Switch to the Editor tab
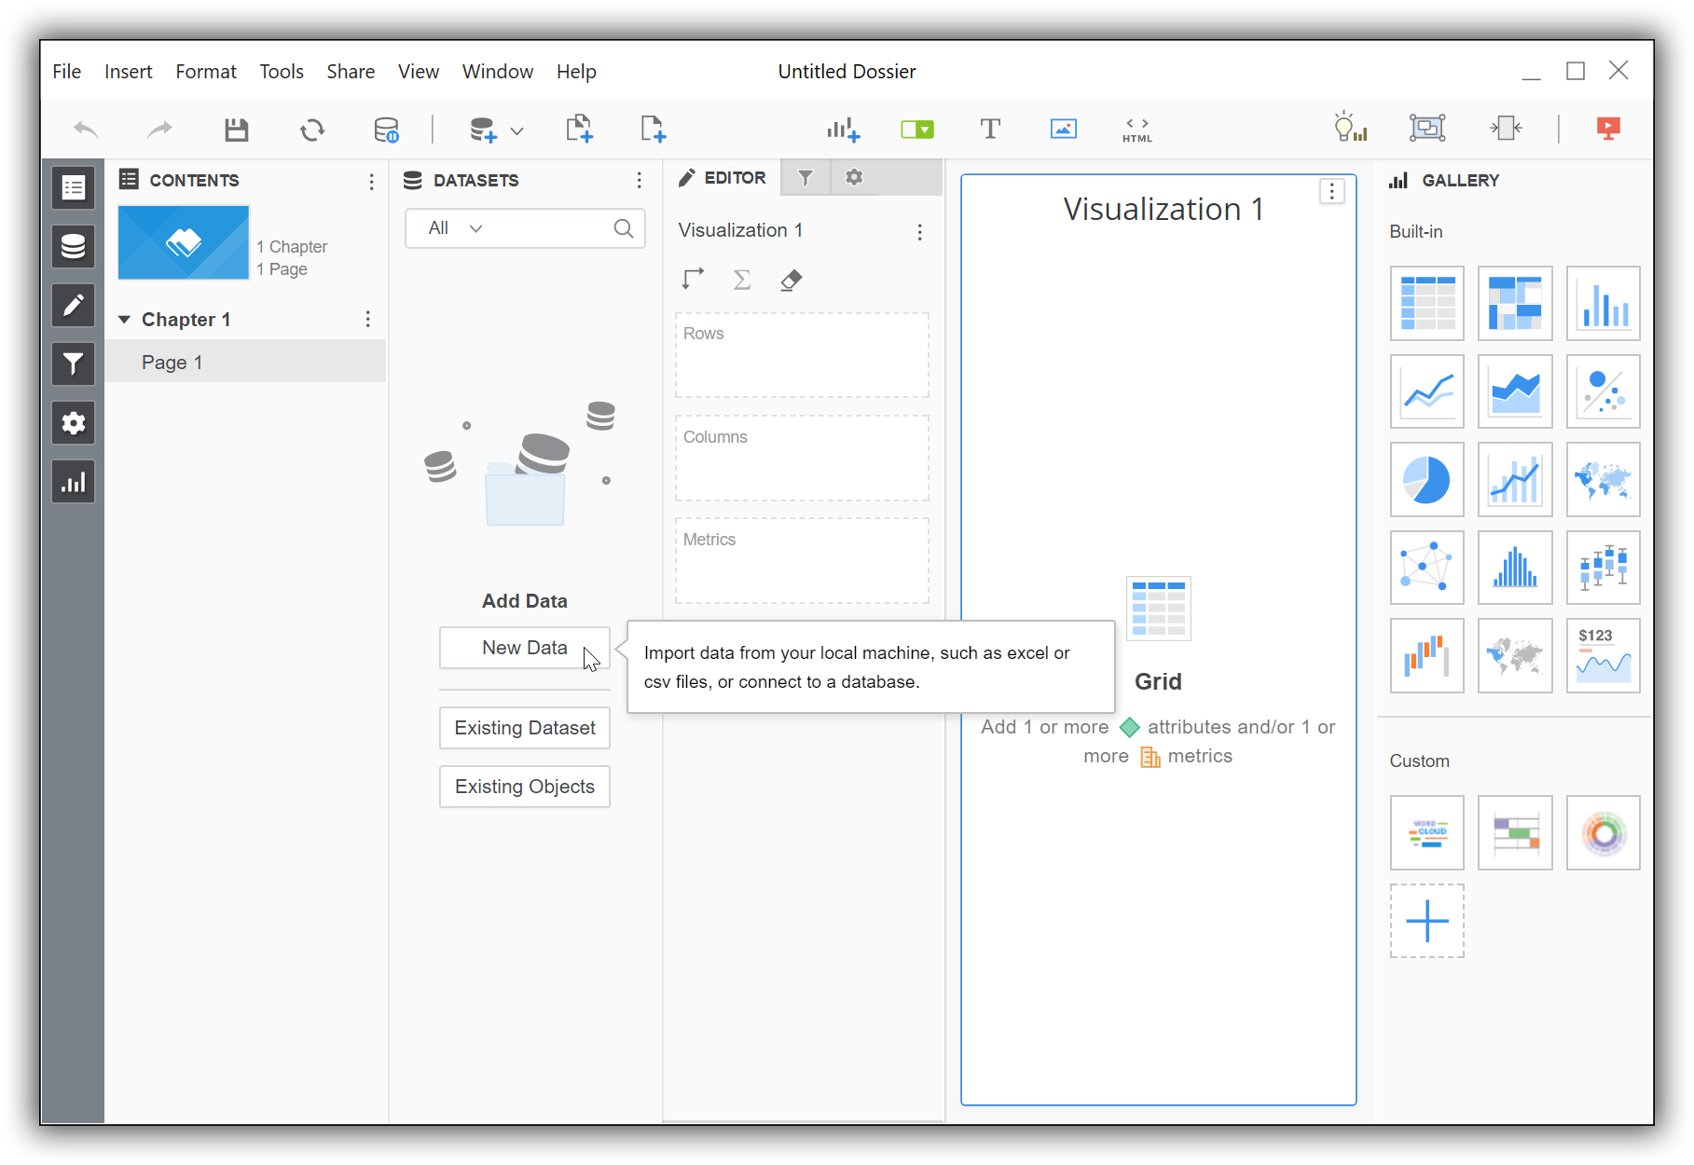 click(x=723, y=177)
